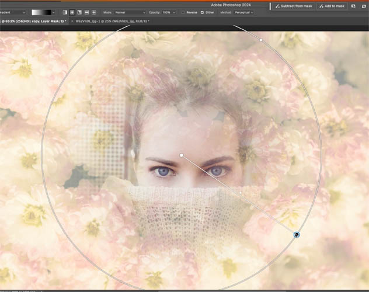Click the rightmost icon in the top bar
This screenshot has width=369, height=292.
tap(364, 6)
